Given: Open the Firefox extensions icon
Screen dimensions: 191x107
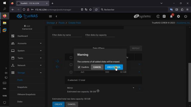Looking at the screenshot, I should coord(182,10).
